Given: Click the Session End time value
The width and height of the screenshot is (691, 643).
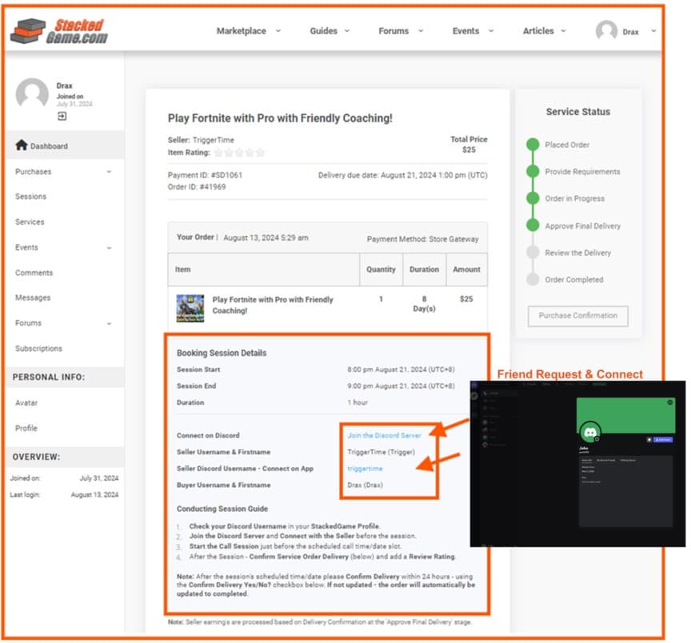Looking at the screenshot, I should pos(401,385).
